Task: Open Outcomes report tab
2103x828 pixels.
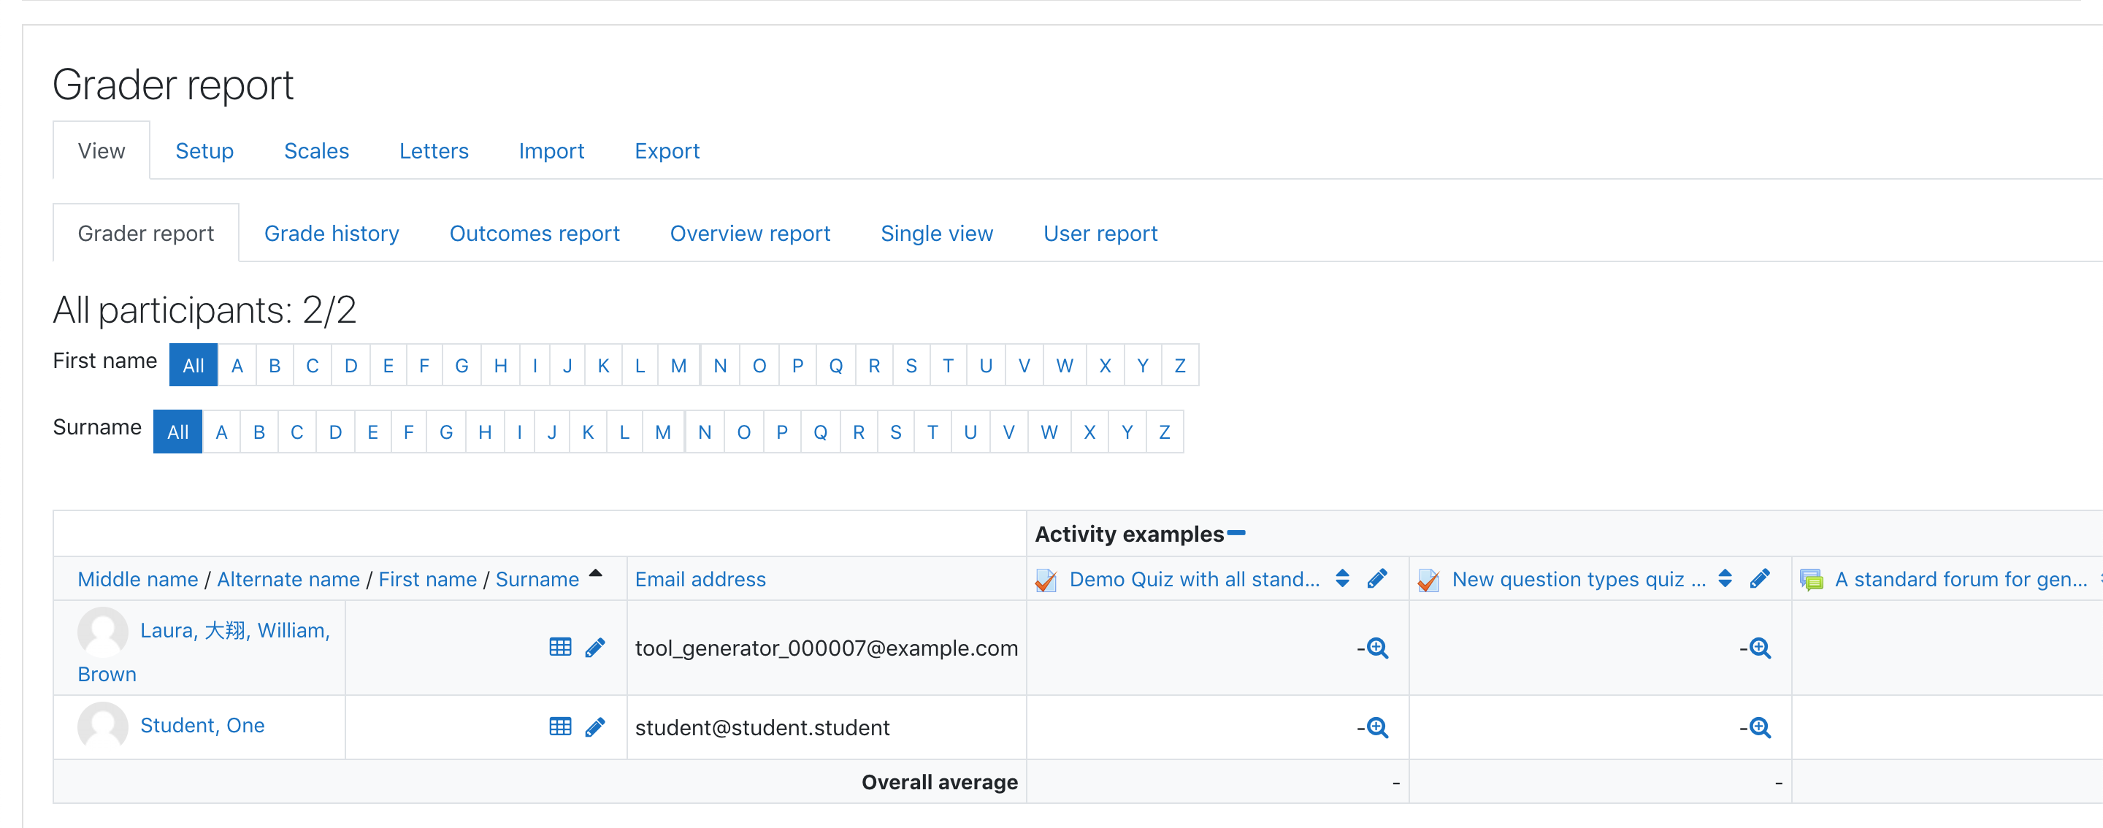Action: click(535, 234)
